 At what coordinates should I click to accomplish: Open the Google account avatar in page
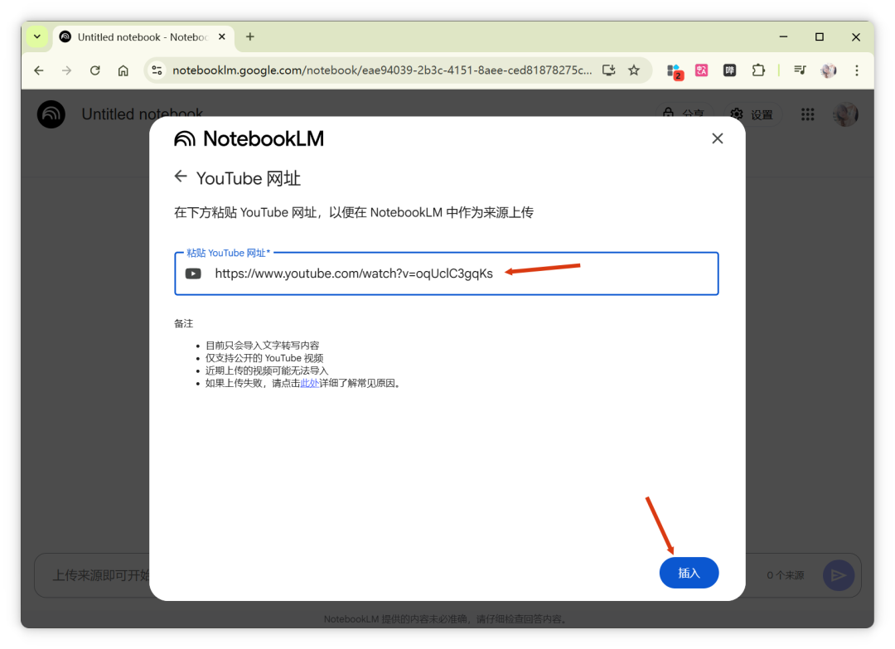coord(845,114)
